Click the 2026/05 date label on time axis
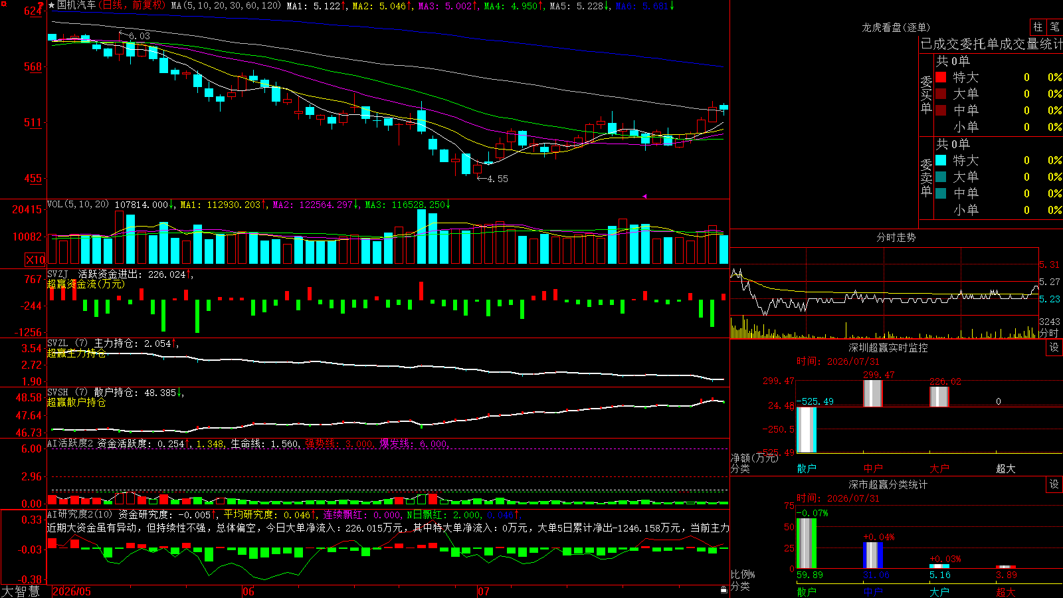Screen dimensions: 1063x598 (x=72, y=591)
